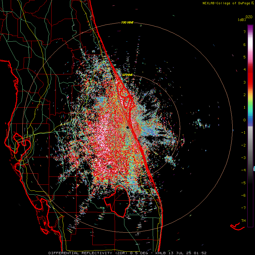Viewport: 255px width, 255px height.
Task: Click the 3 value on color scale
Action: pyautogui.click(x=245, y=82)
